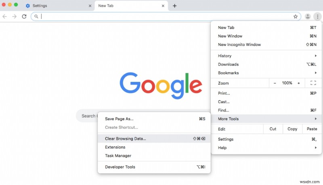Image resolution: width=323 pixels, height=185 pixels.
Task: Open Developer Tools from More Tools
Action: coord(154,167)
